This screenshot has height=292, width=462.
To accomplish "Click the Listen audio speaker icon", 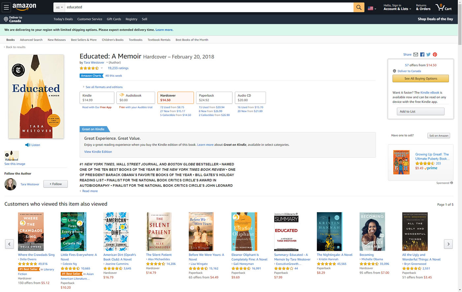I will (x=28, y=145).
